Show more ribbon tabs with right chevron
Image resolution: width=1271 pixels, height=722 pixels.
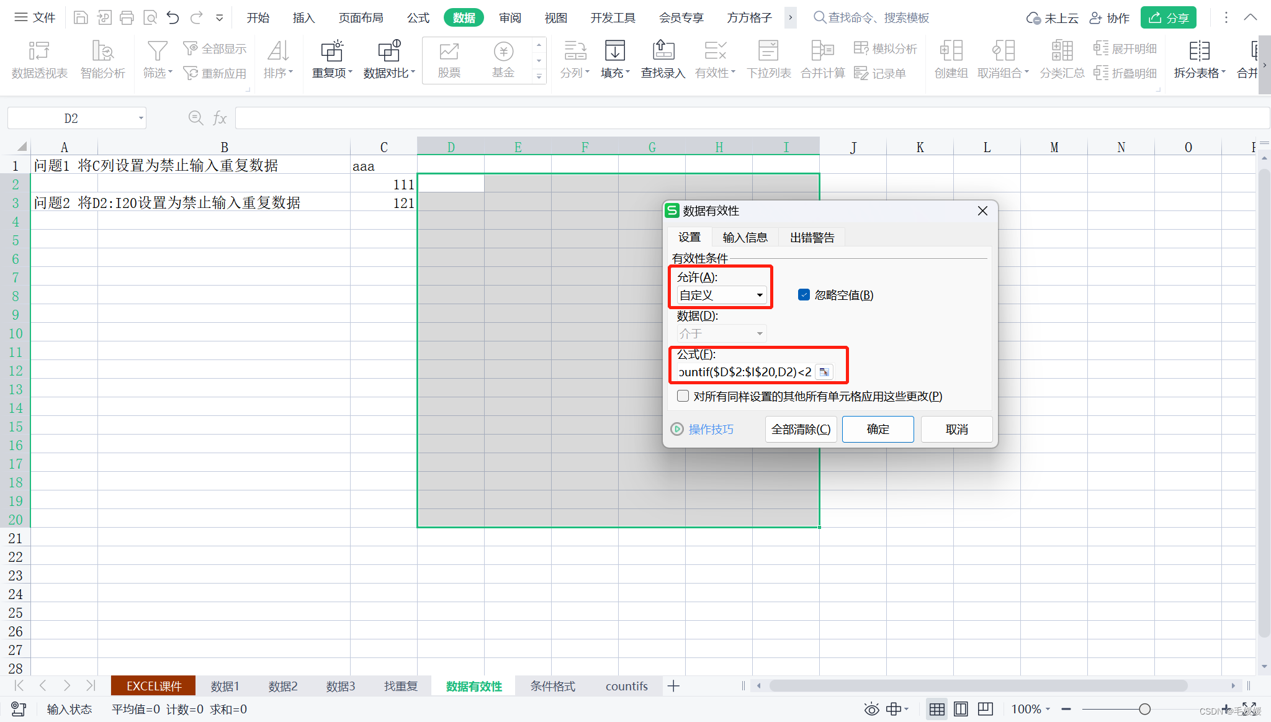point(791,17)
